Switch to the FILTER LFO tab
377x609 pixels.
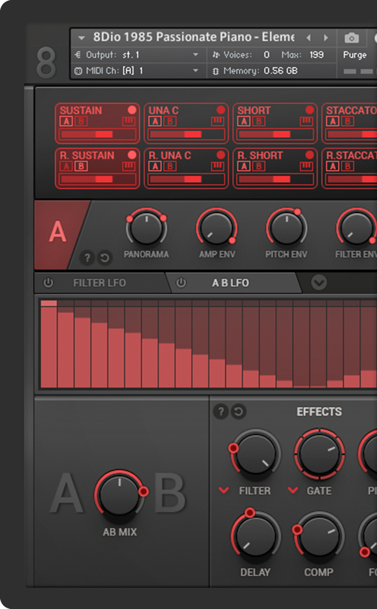click(x=100, y=283)
